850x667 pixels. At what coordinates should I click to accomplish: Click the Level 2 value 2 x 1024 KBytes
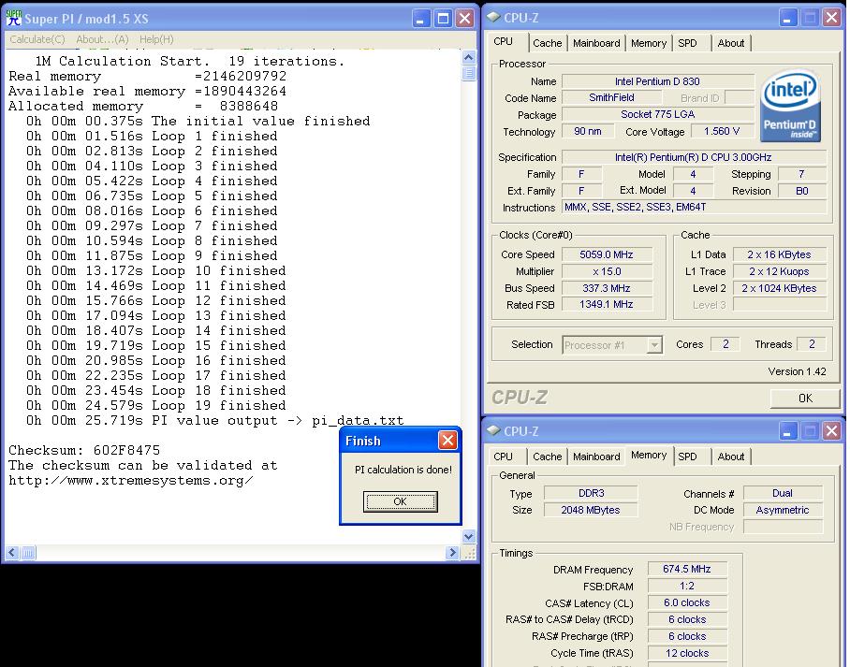tap(779, 288)
